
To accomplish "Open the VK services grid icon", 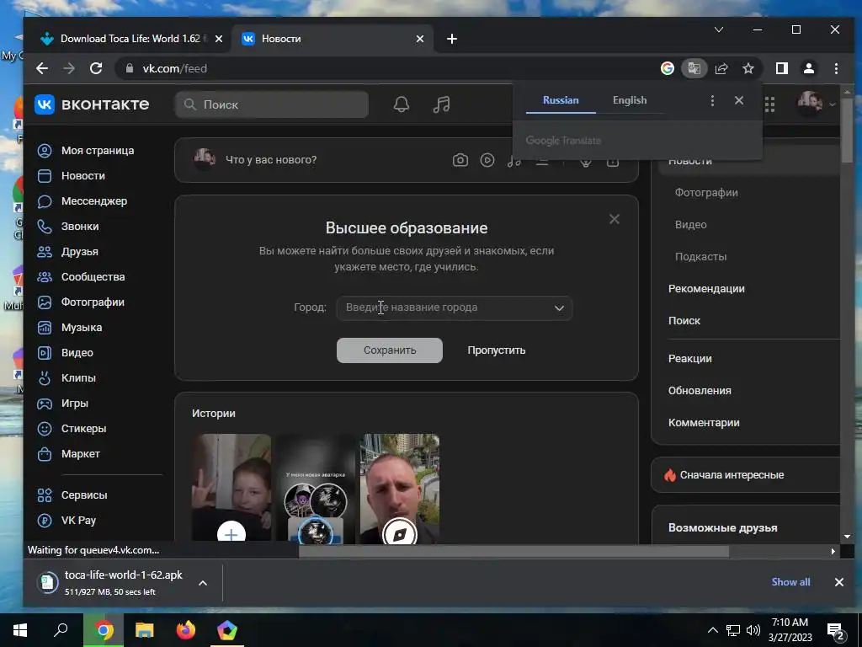I will (769, 104).
